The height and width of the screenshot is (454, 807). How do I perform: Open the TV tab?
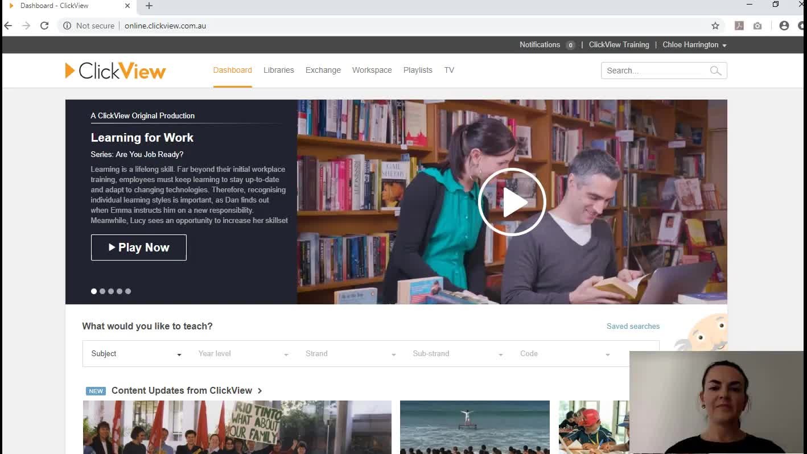point(449,71)
